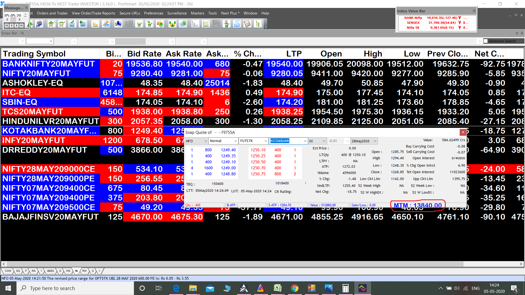The image size is (525, 295).
Task: Click the orange bar chart toolbar icon
Action: click(95, 24)
